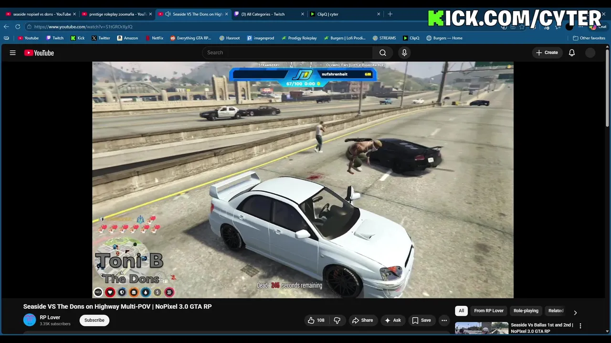Open Seaside Vs Ballas 1st and 2nd title

tap(542, 328)
